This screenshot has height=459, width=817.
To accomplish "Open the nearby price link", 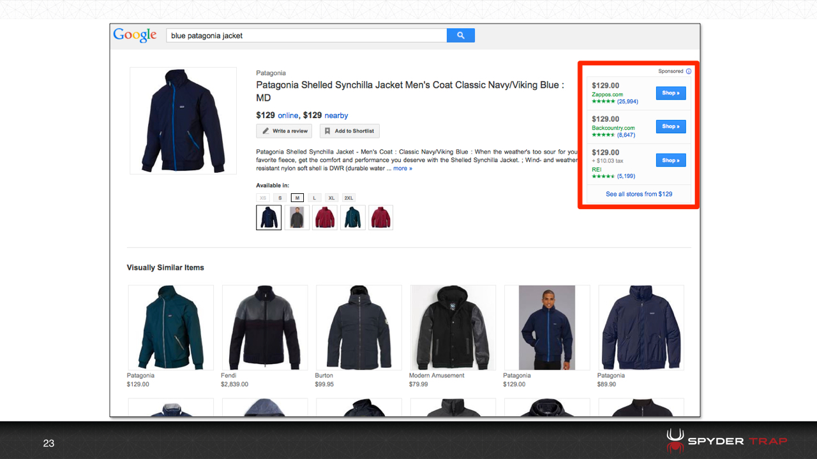I will pos(336,115).
